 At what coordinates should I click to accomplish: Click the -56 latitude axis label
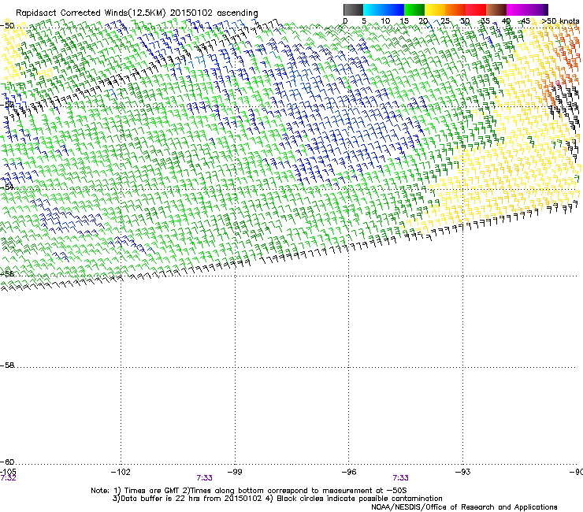[x=7, y=273]
